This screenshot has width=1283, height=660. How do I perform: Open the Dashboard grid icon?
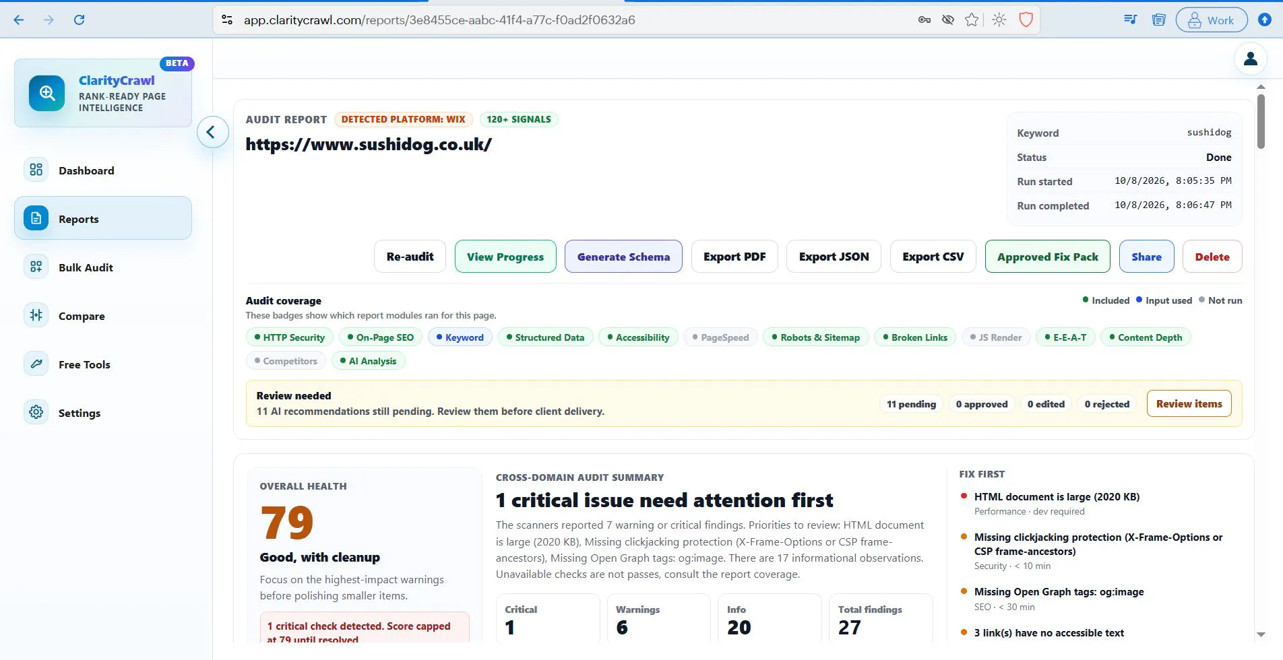pyautogui.click(x=36, y=170)
